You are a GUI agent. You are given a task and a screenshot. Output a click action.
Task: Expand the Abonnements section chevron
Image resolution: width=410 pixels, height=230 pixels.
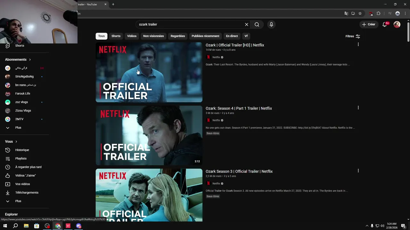30,59
